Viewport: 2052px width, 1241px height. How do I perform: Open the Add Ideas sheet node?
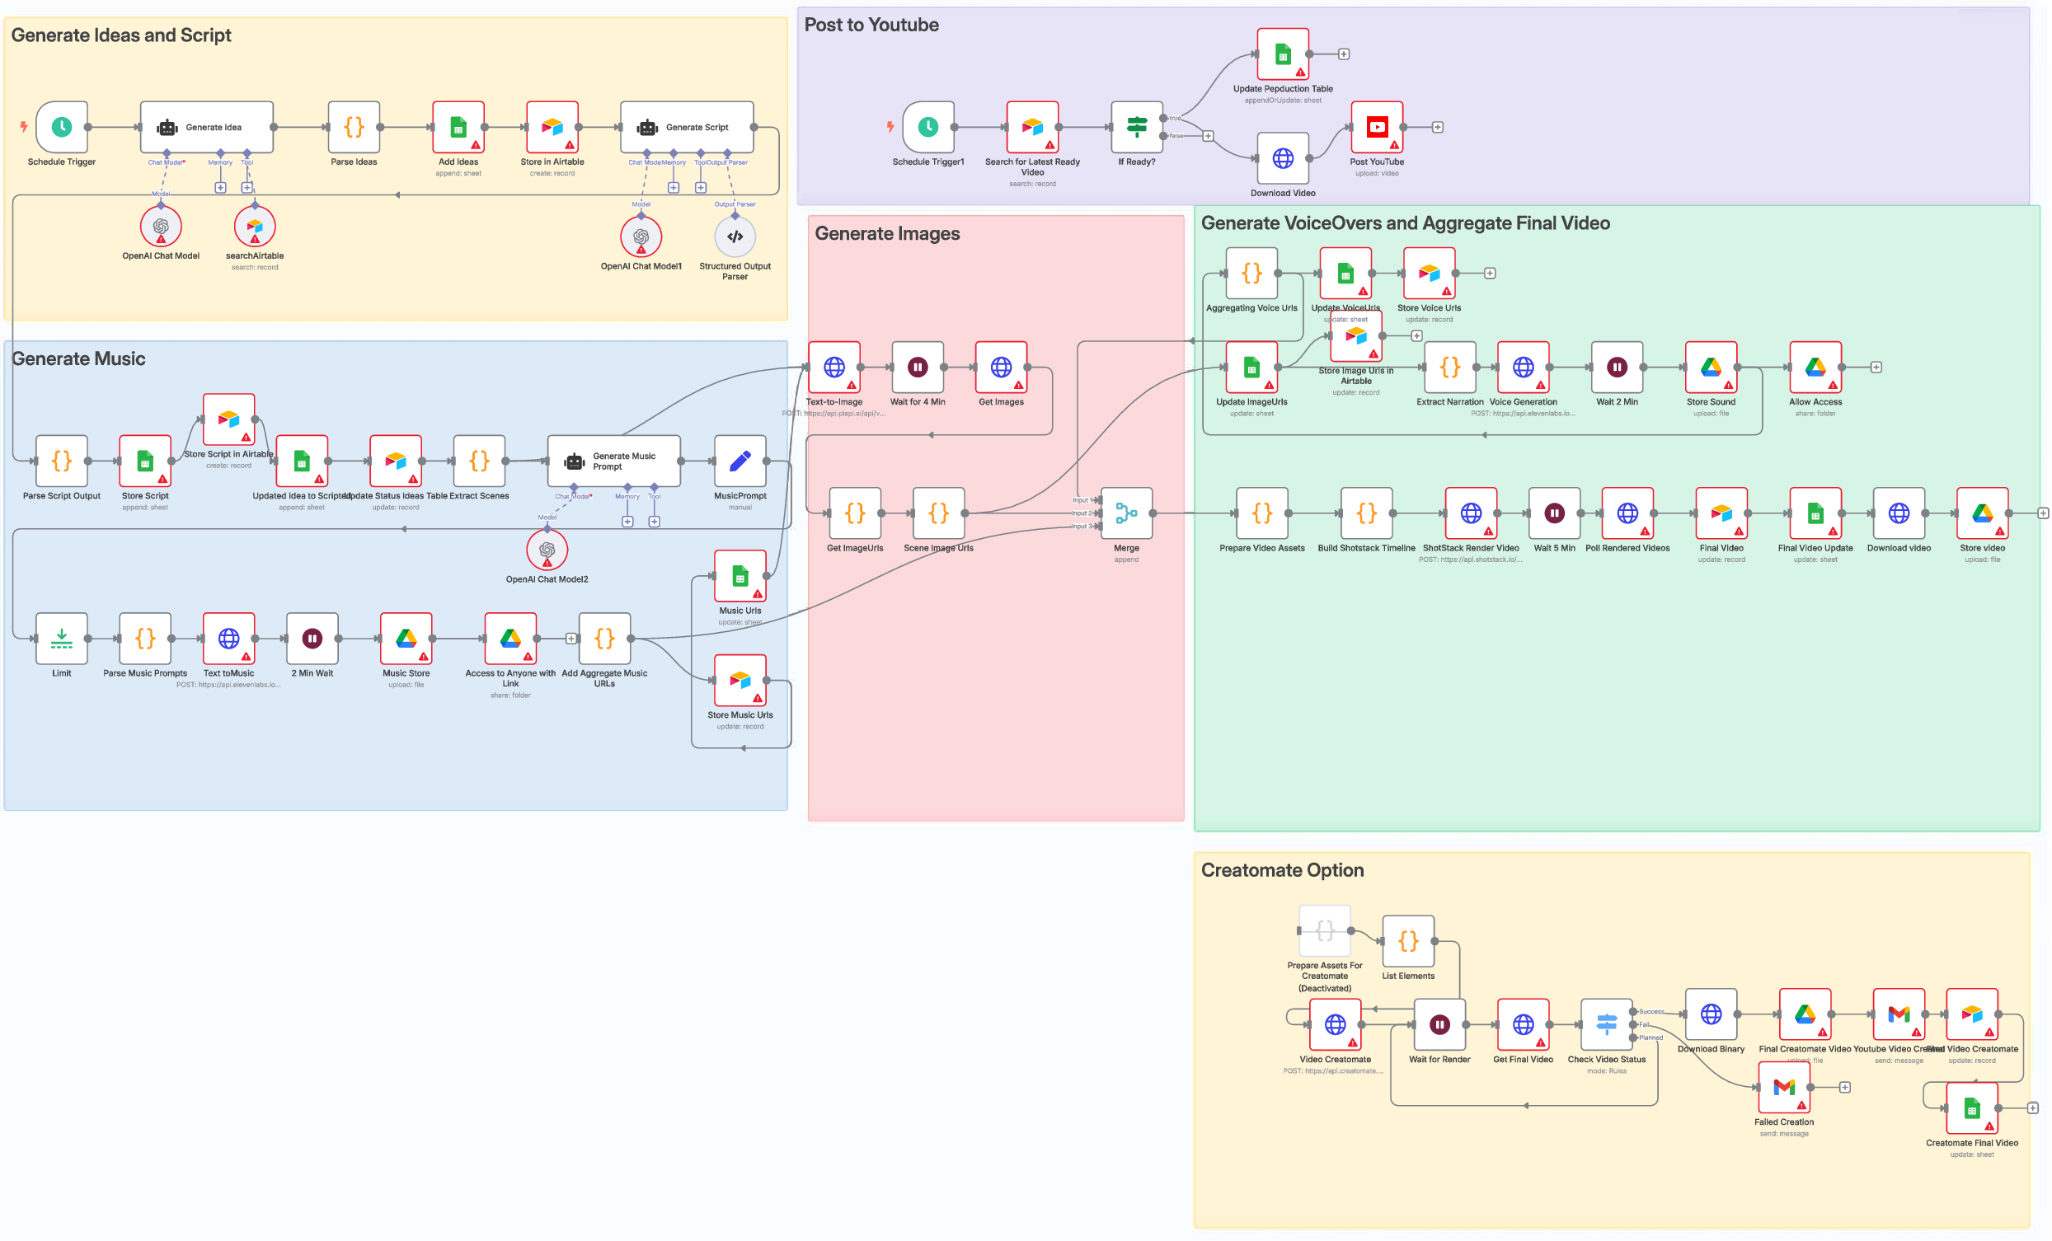[x=458, y=128]
